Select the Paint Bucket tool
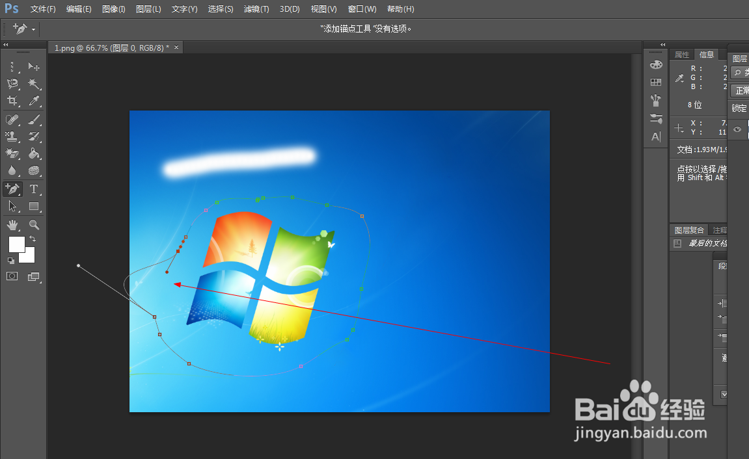The image size is (749, 459). [33, 153]
